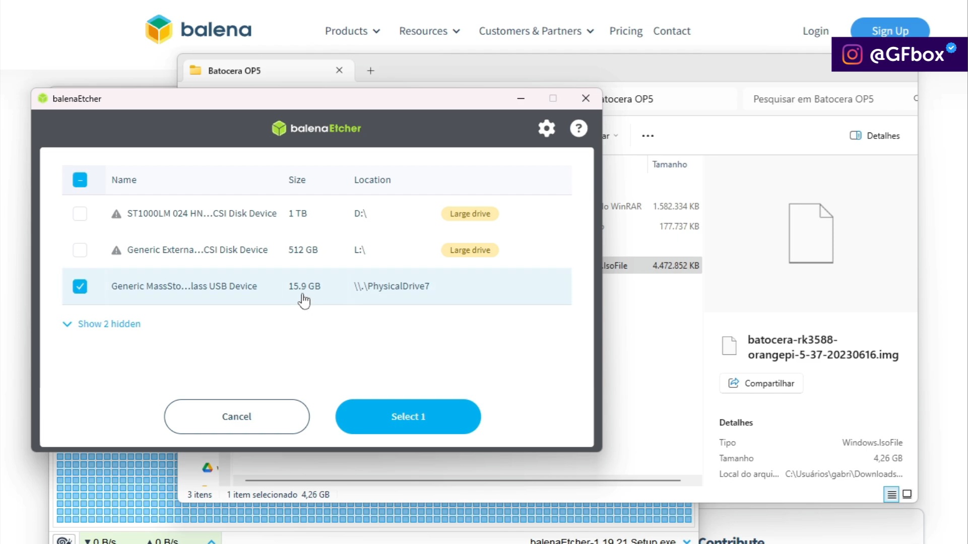Click the Instagram icon in overlay
Viewport: 968px width, 544px height.
852,54
